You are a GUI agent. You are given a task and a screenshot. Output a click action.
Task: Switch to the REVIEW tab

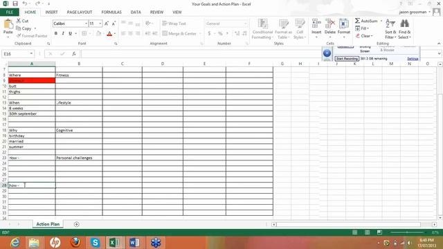click(x=156, y=12)
